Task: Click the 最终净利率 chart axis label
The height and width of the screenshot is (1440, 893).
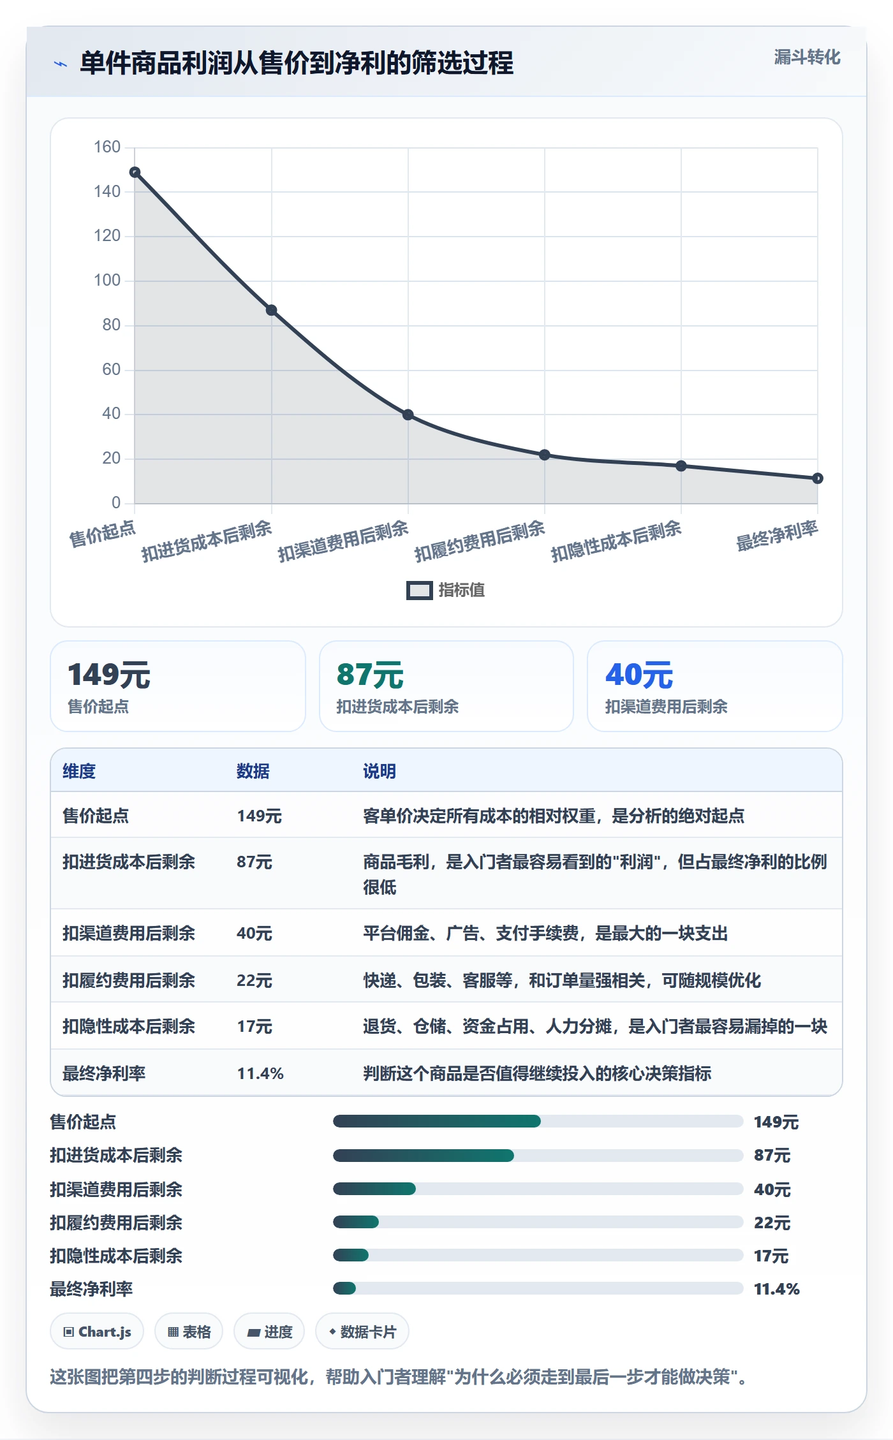Action: pyautogui.click(x=777, y=536)
